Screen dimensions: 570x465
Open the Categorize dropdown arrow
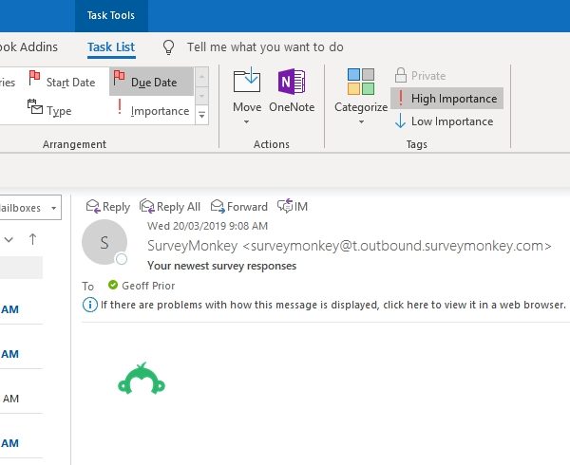[361, 122]
